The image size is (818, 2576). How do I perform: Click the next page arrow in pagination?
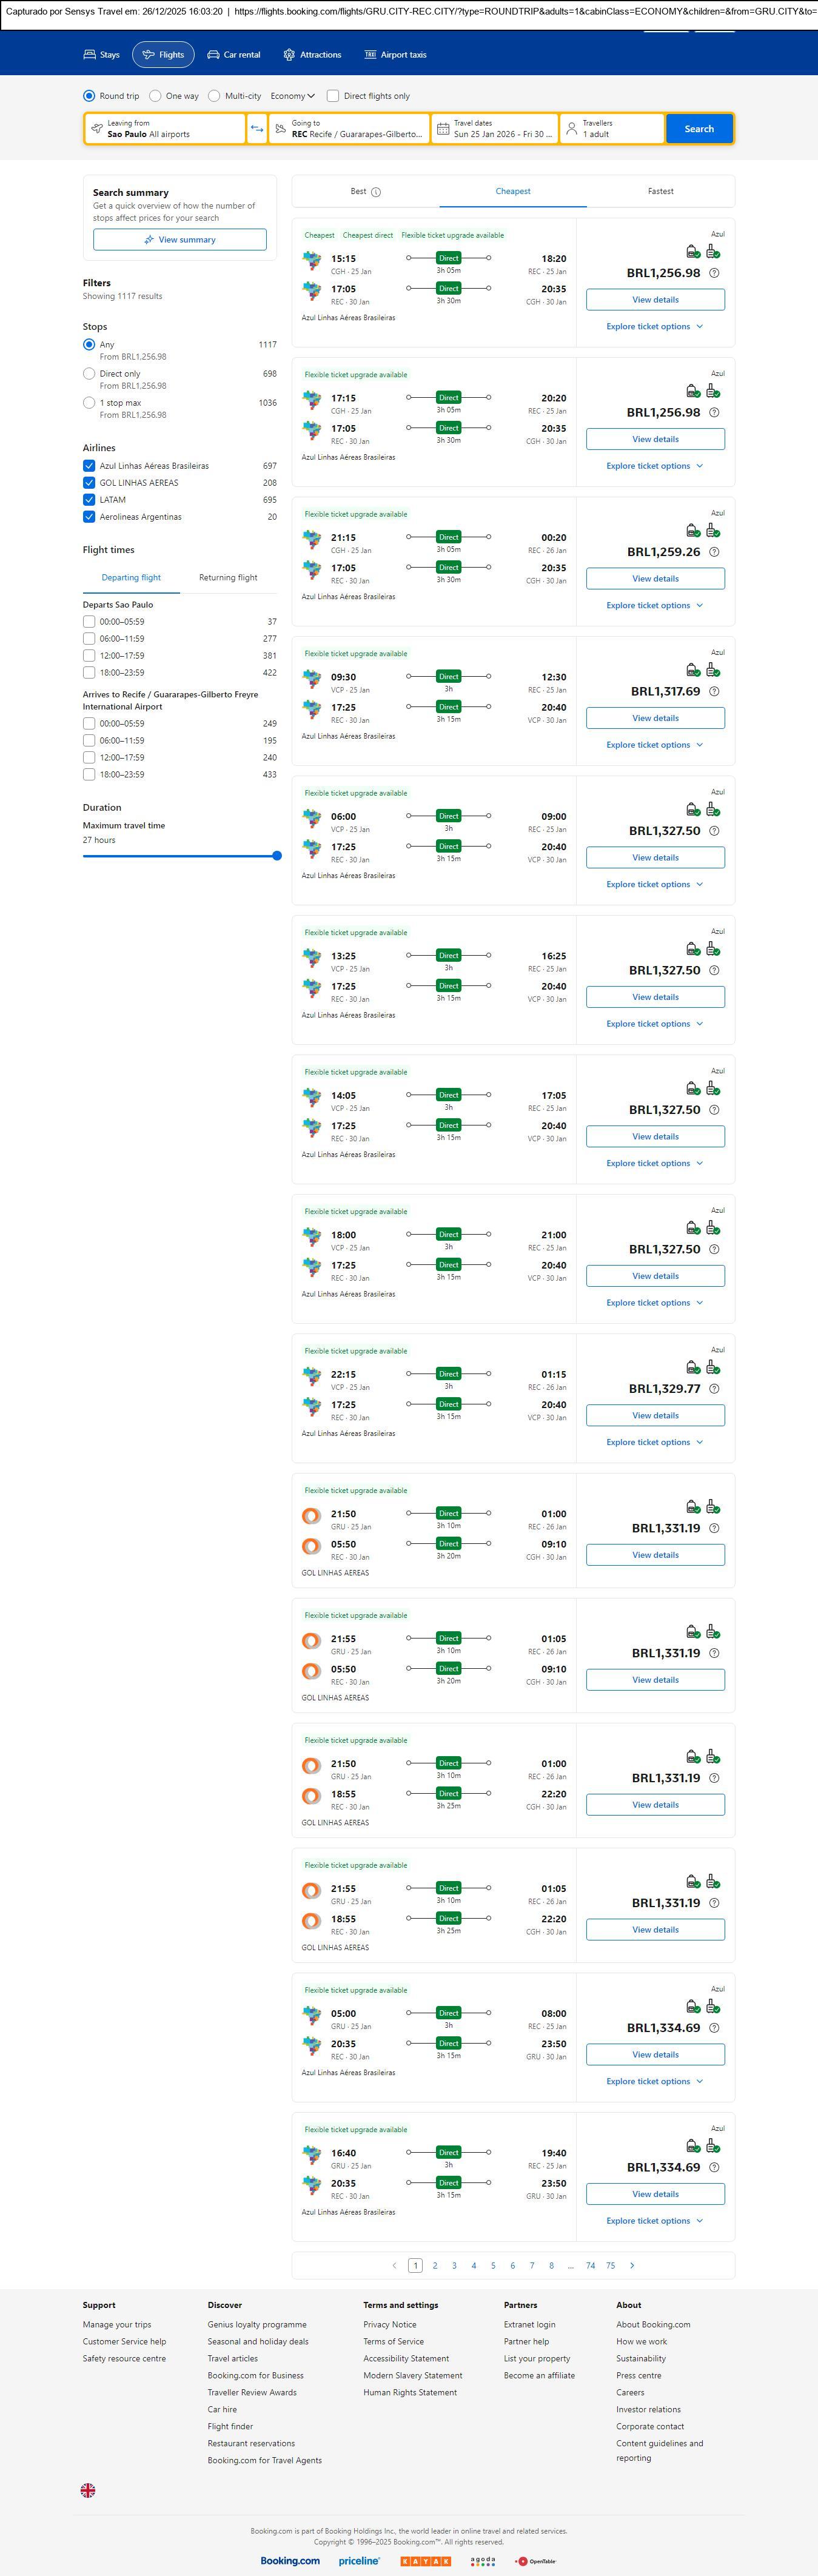click(x=632, y=2265)
